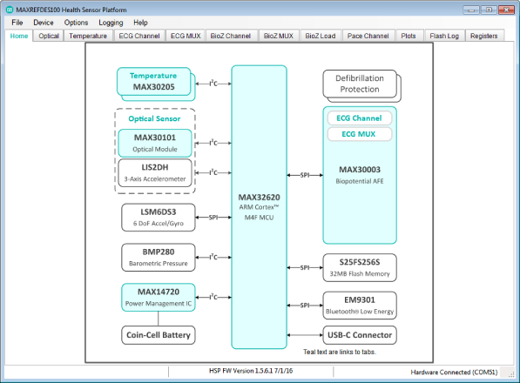Switch to the Optical tab
The image size is (520, 383).
[x=49, y=36]
